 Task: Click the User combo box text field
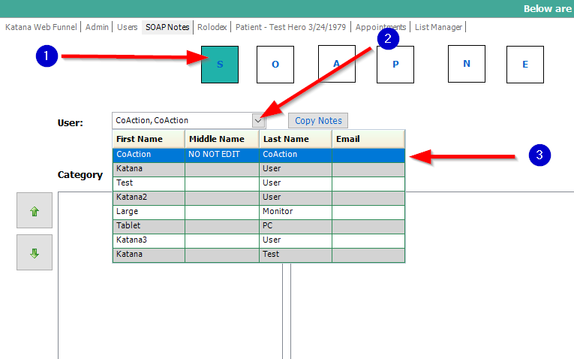182,120
